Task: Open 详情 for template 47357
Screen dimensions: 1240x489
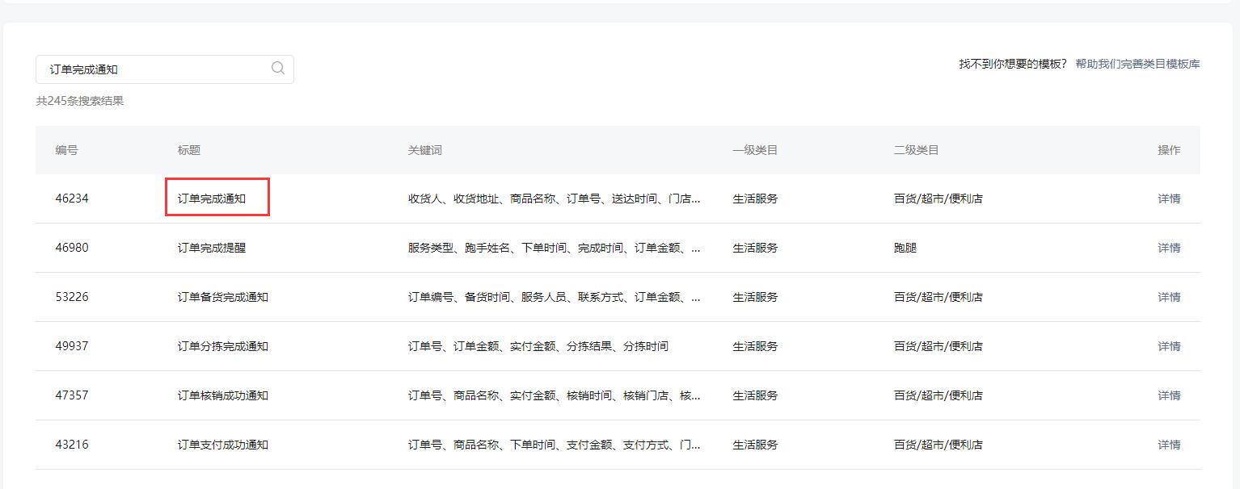Action: click(1169, 395)
